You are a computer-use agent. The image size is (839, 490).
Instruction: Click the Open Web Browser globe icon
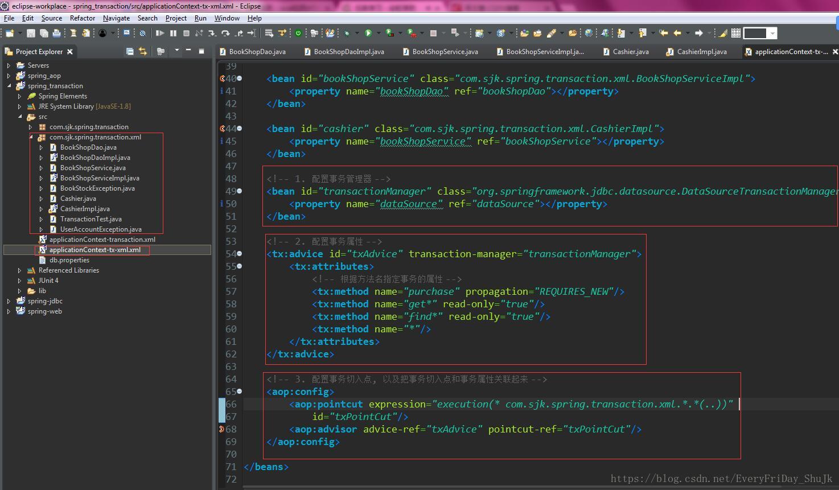point(589,33)
